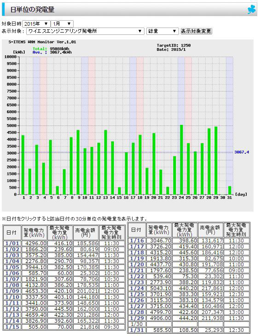The image size is (260, 336).
Task: Open the 総量 display type dropdown
Action: click(162, 31)
